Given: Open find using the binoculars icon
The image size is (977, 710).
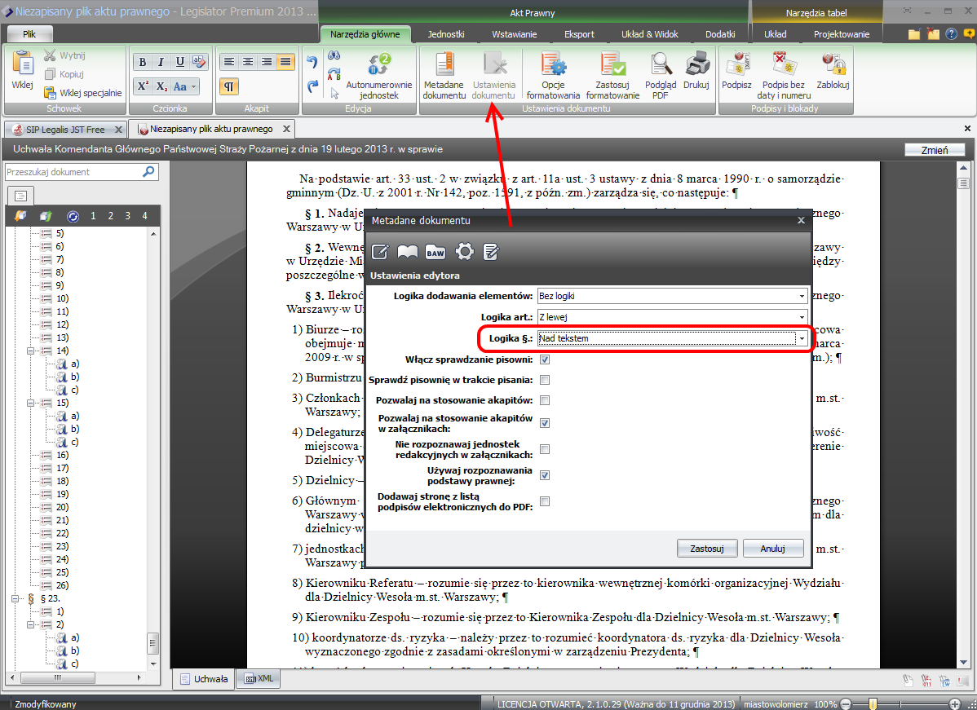Looking at the screenshot, I should tap(334, 56).
